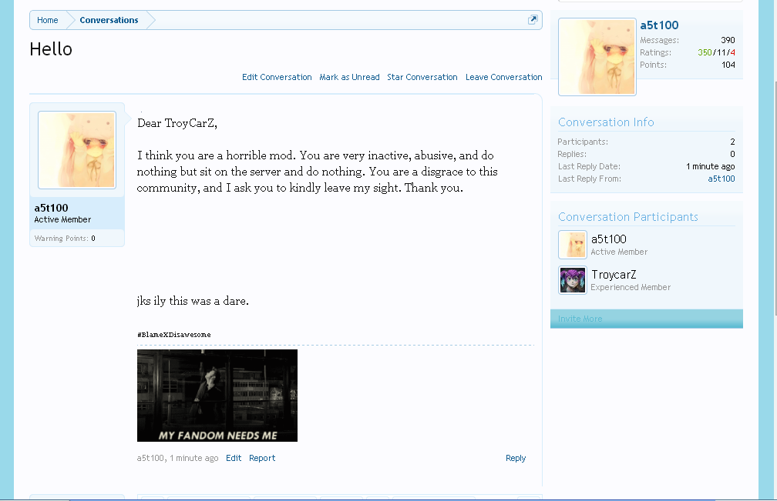Image resolution: width=777 pixels, height=501 pixels.
Task: Click Edit Conversation link
Action: click(x=277, y=77)
